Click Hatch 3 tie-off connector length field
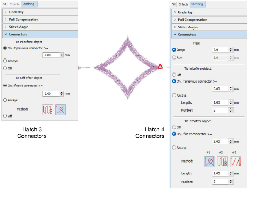 click(x=51, y=93)
